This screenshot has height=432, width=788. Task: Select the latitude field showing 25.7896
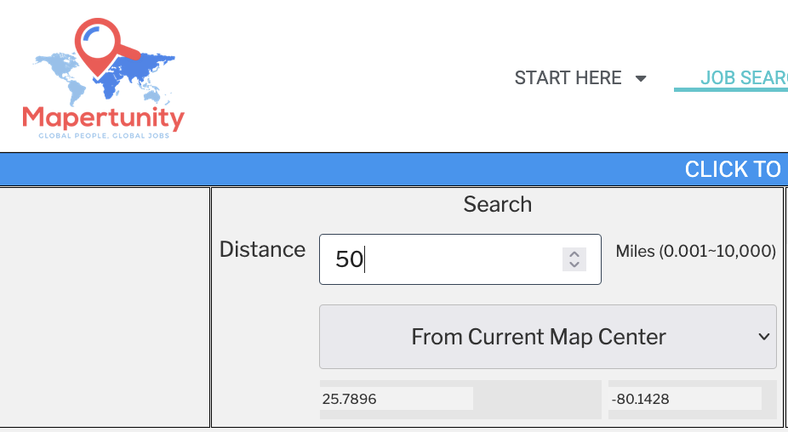pos(396,399)
